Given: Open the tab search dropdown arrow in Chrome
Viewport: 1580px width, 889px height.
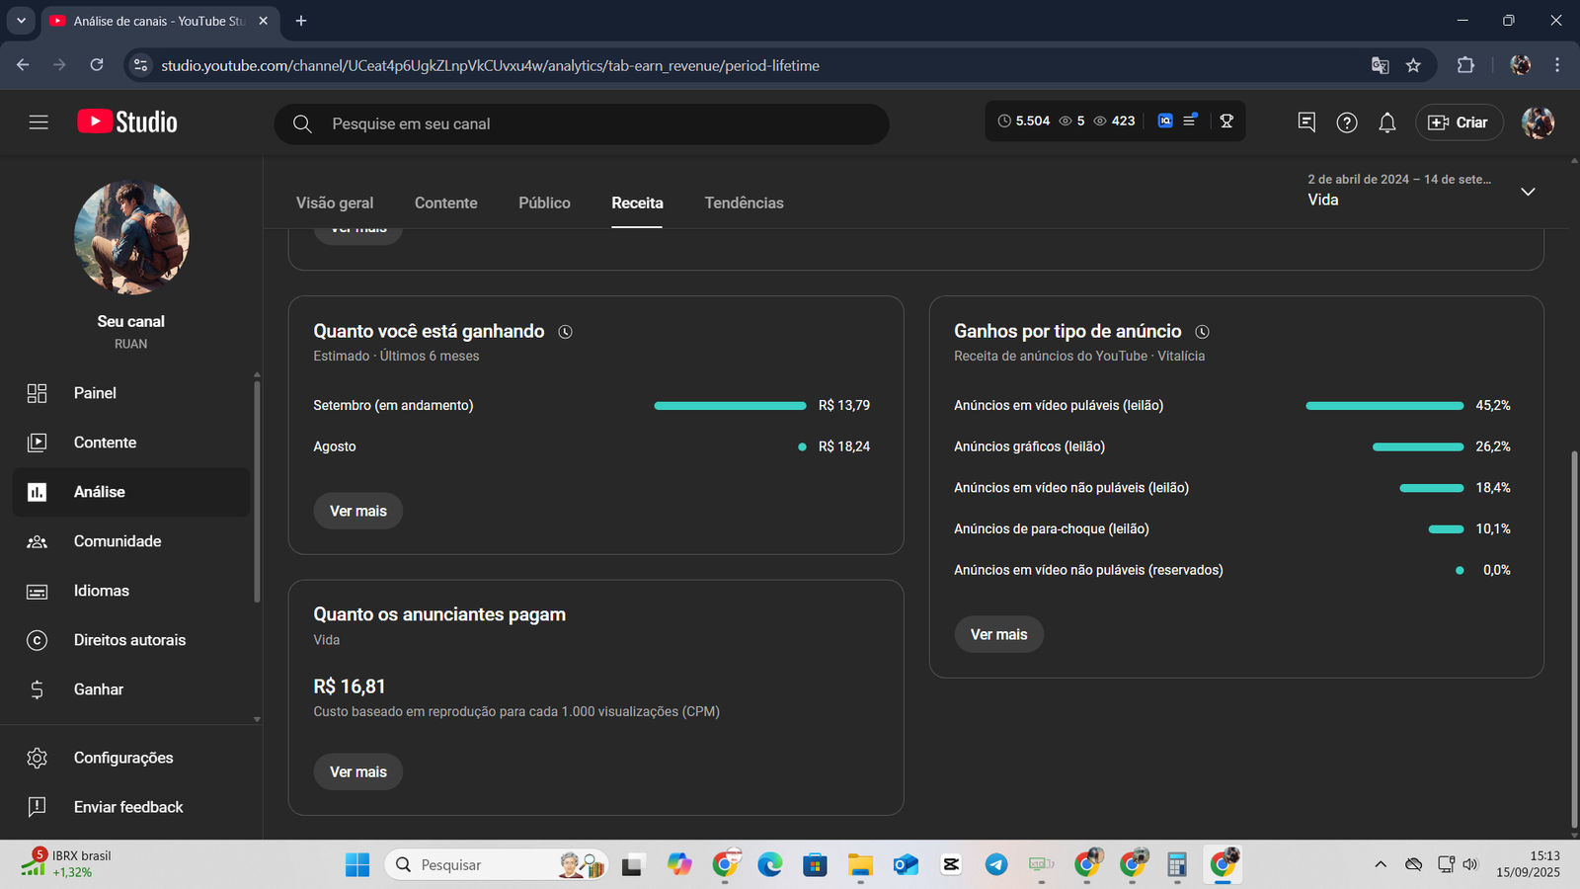Looking at the screenshot, I should [21, 21].
